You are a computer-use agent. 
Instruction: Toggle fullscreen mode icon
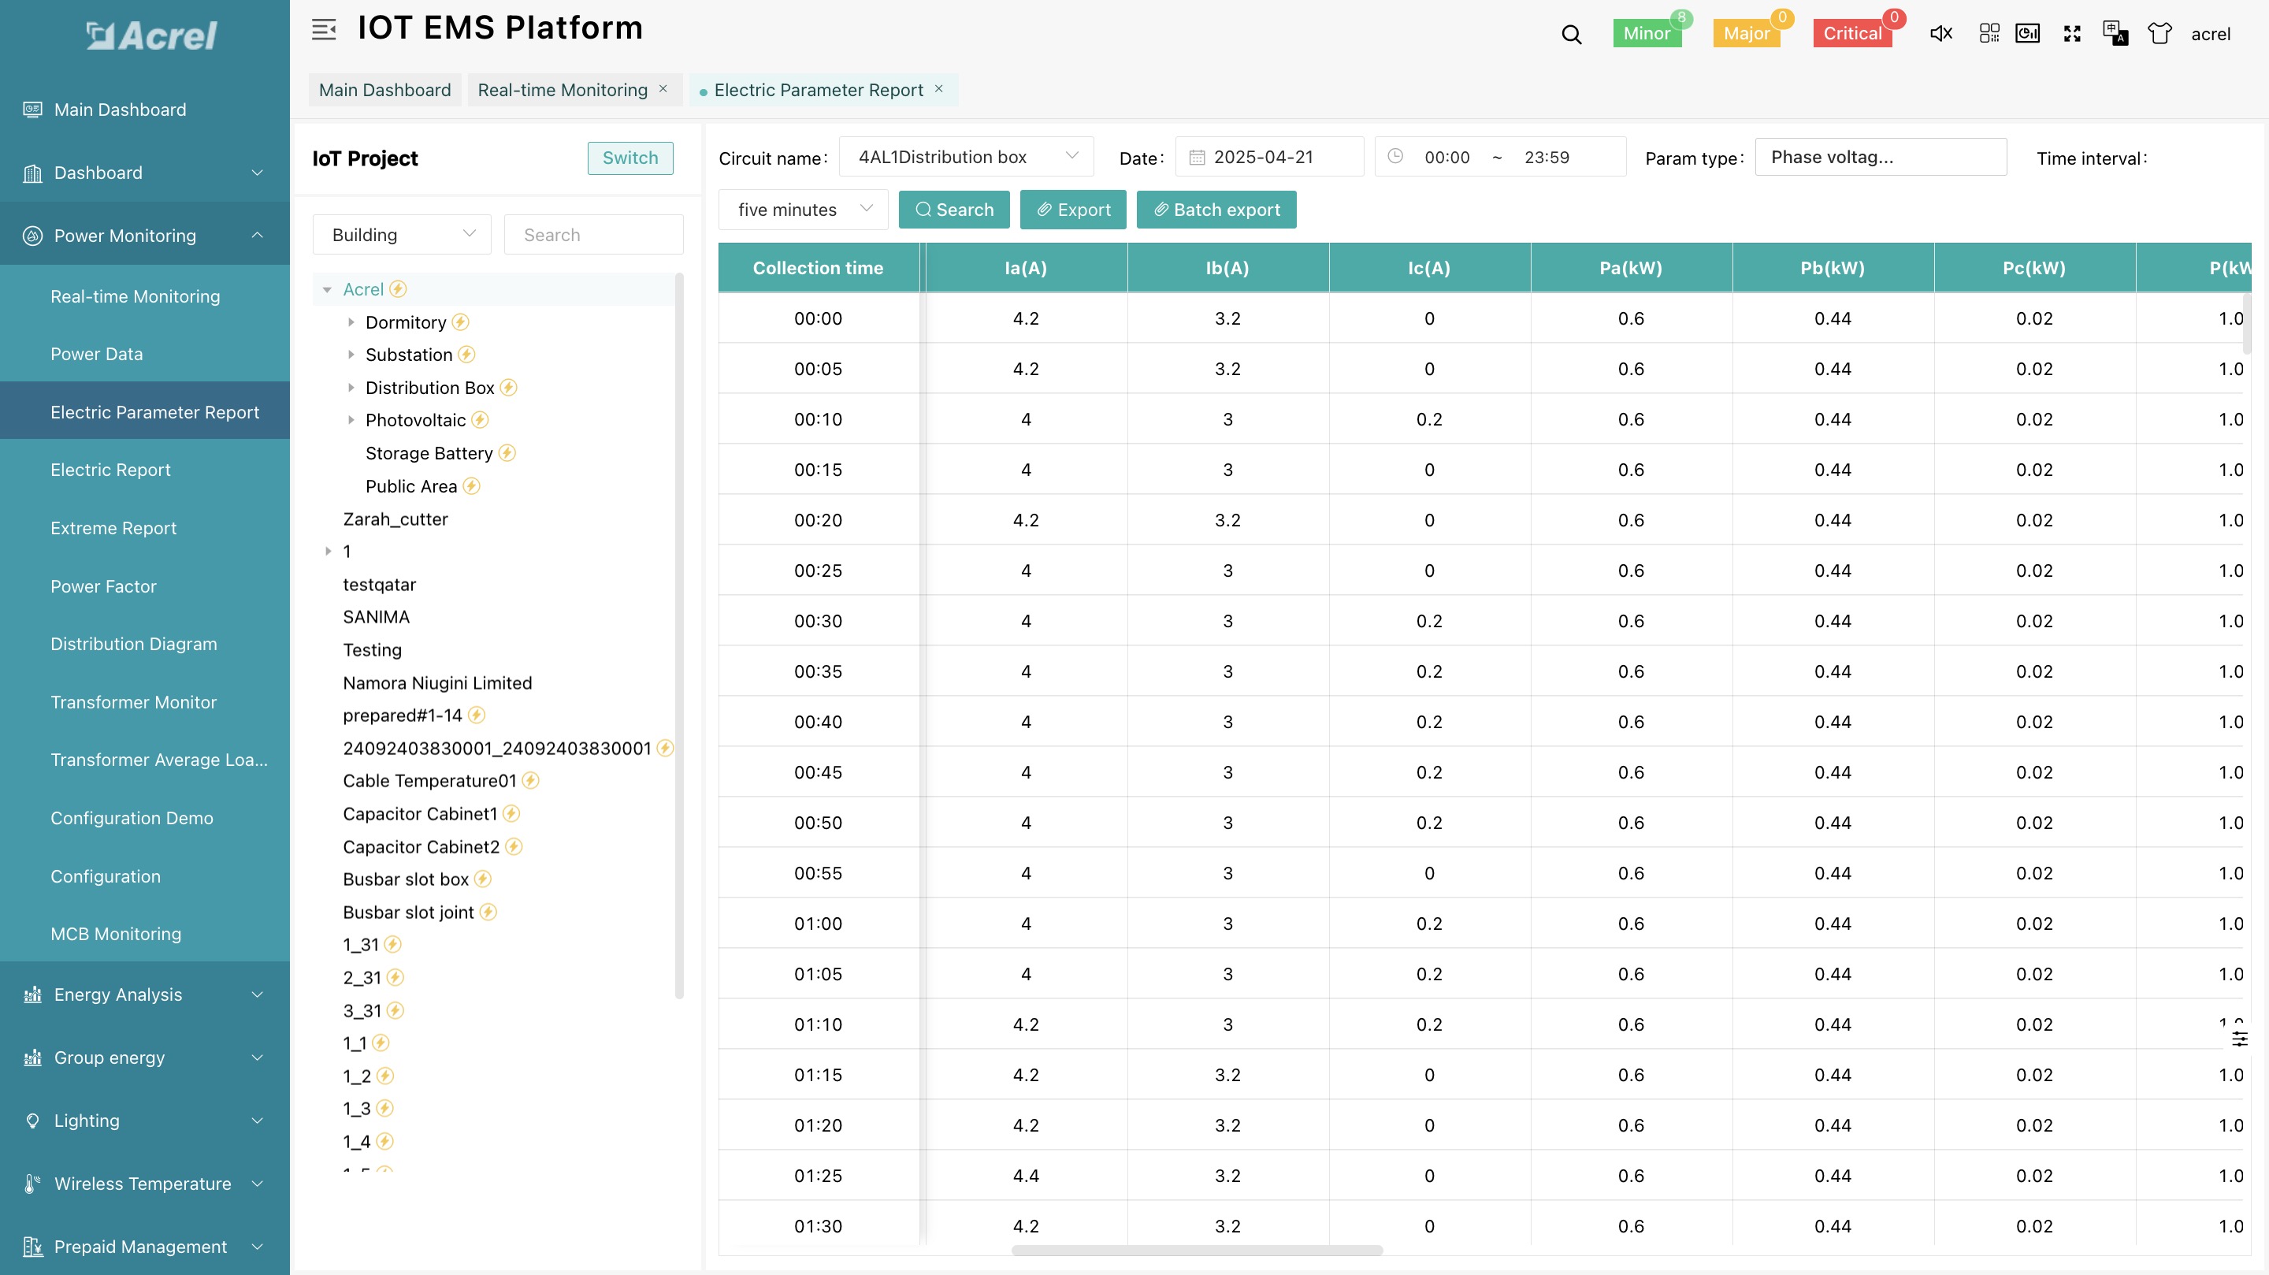[2072, 33]
